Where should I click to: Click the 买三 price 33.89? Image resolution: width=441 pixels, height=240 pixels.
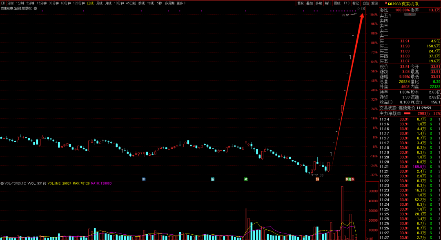405,51
